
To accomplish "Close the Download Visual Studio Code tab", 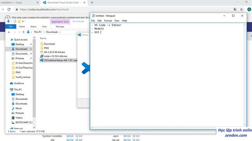I will pyautogui.click(x=84, y=3).
